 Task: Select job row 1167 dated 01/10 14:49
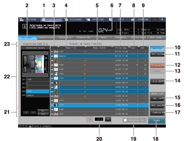[99, 52]
